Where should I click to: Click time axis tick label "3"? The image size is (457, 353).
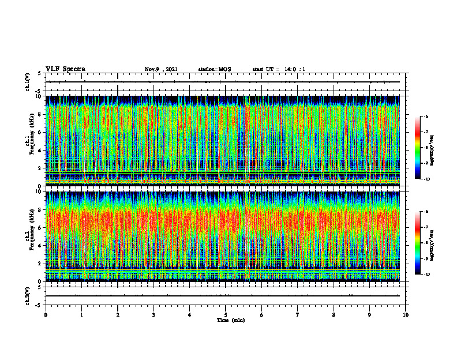(x=153, y=315)
